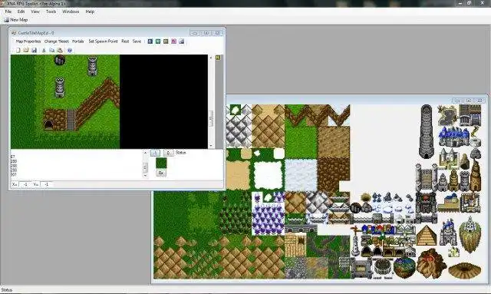
Task: Click the black empty area of map
Action: coord(163,101)
